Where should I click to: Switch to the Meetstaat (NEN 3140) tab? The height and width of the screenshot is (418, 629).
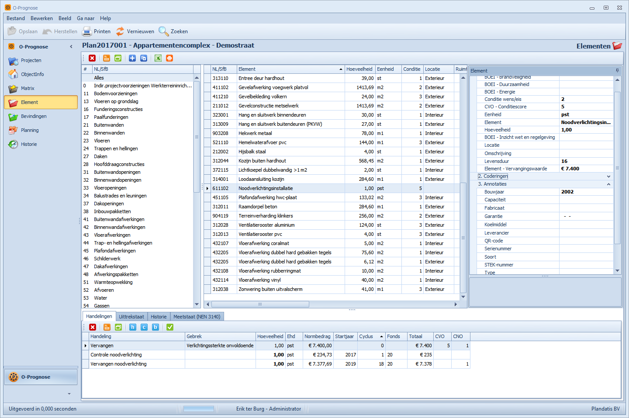click(x=197, y=317)
